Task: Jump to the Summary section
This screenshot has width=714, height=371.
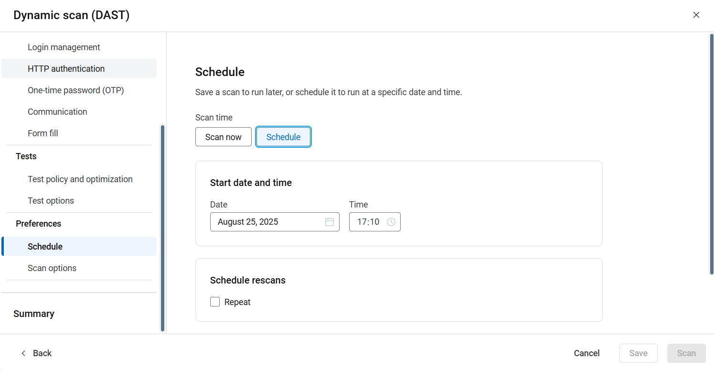Action: (x=34, y=314)
